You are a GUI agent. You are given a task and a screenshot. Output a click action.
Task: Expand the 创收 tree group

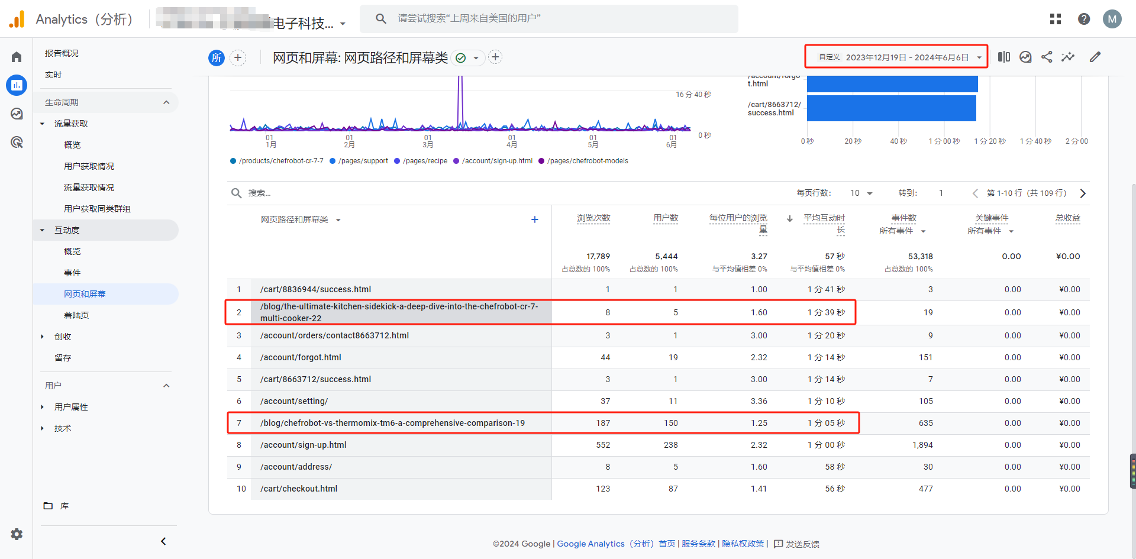point(42,337)
